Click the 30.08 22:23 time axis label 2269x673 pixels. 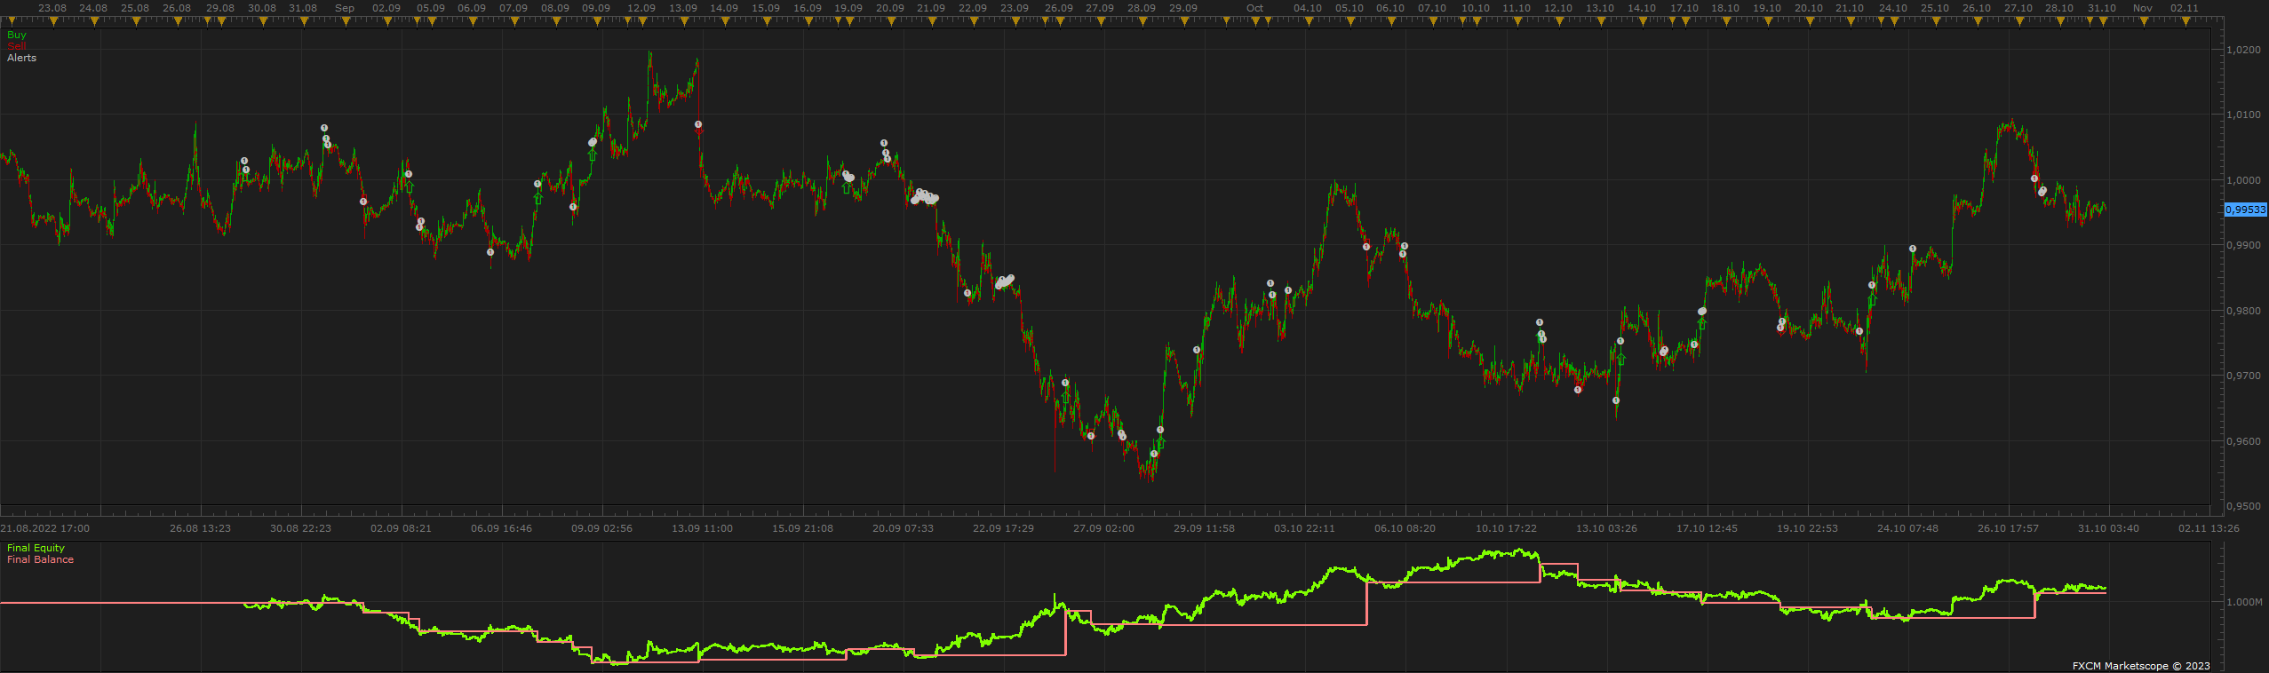(300, 528)
